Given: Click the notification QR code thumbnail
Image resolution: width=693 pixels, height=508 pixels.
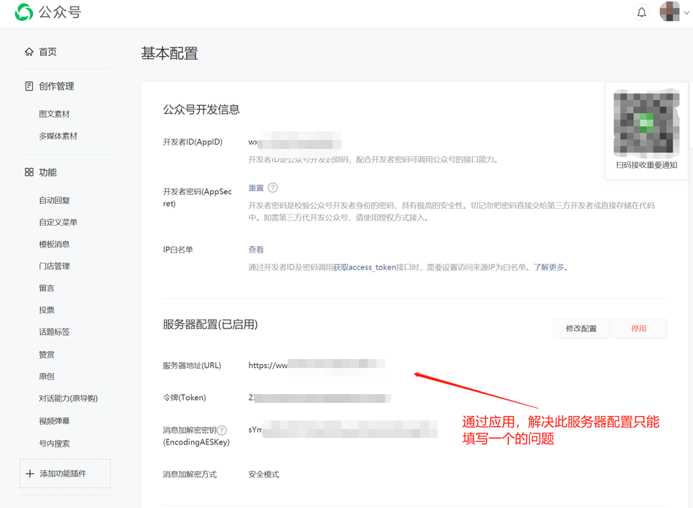Looking at the screenshot, I should [x=645, y=122].
